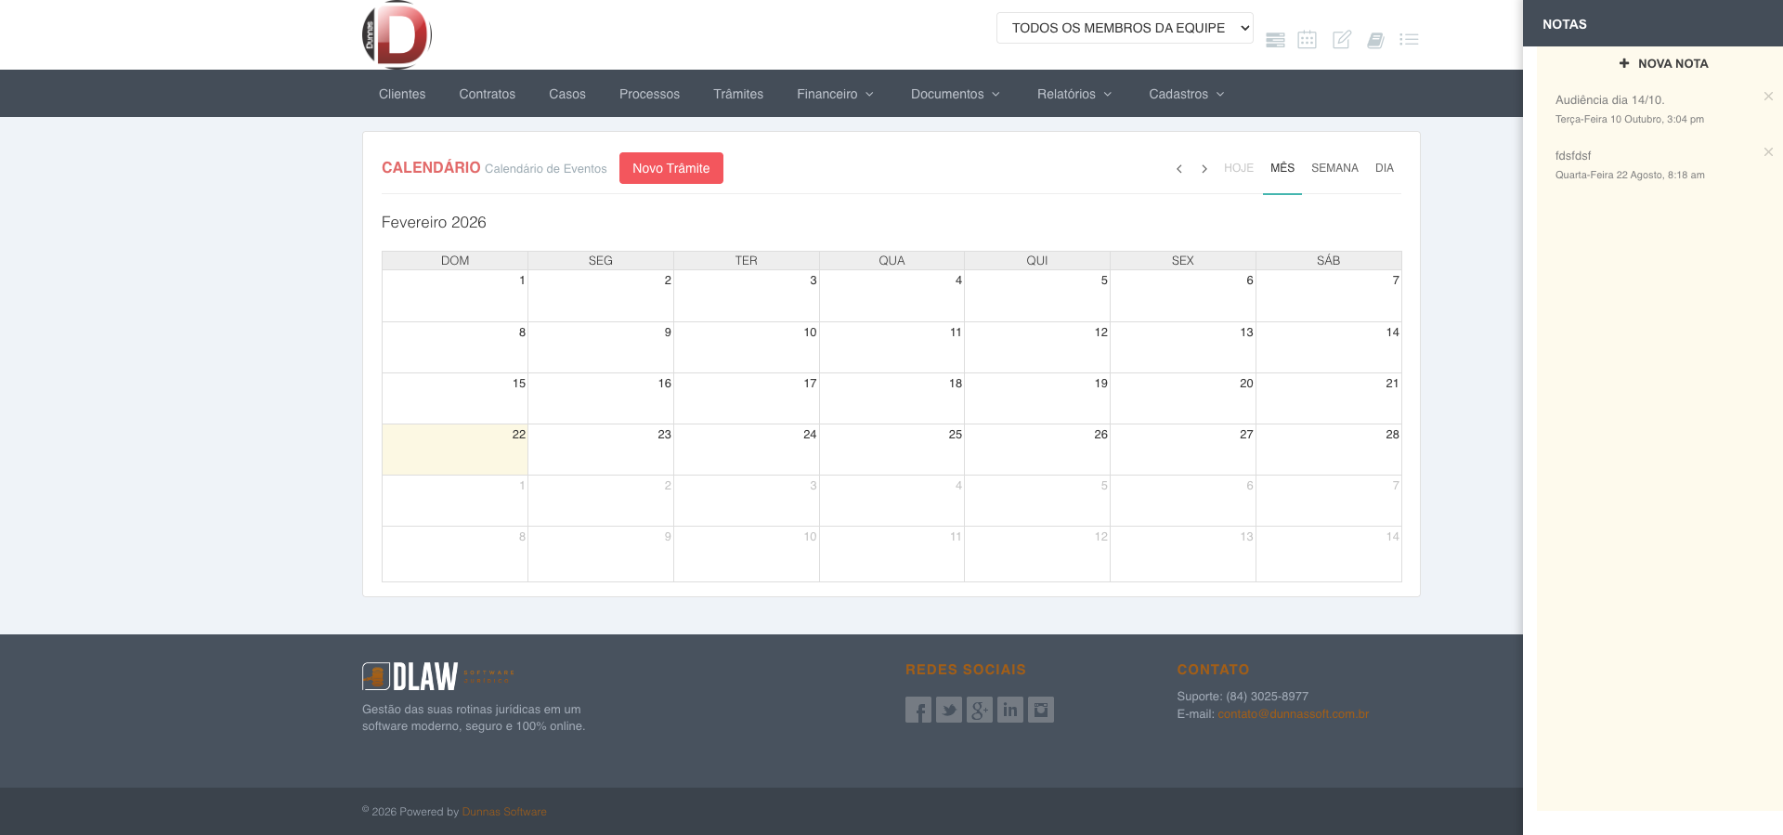Click the HOJE button

pyautogui.click(x=1239, y=168)
